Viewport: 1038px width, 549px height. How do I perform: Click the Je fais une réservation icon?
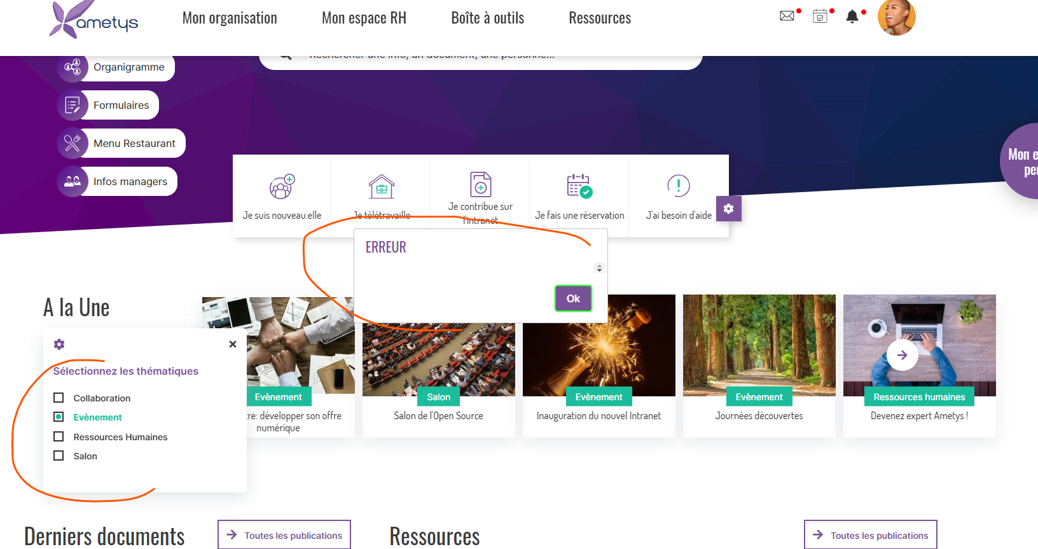(x=579, y=186)
